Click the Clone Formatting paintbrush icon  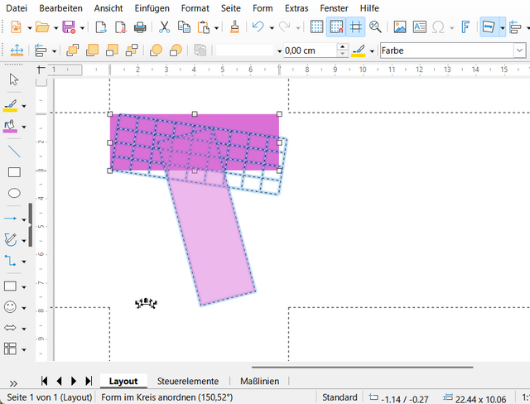pyautogui.click(x=235, y=27)
